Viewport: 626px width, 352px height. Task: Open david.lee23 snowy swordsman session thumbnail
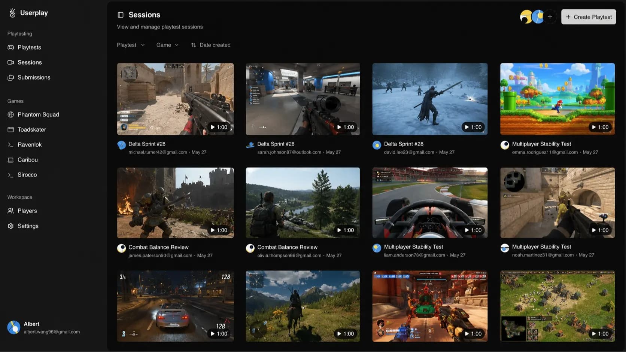click(x=430, y=99)
